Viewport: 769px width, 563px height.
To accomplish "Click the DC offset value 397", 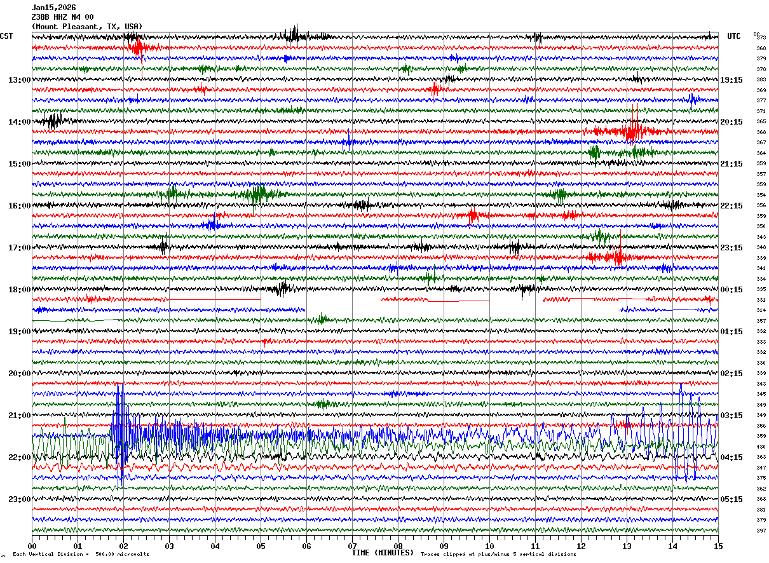I will pyautogui.click(x=761, y=531).
